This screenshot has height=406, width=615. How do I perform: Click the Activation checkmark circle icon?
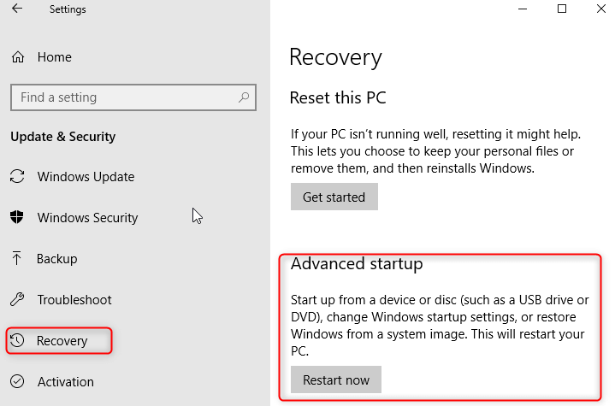[x=17, y=382]
